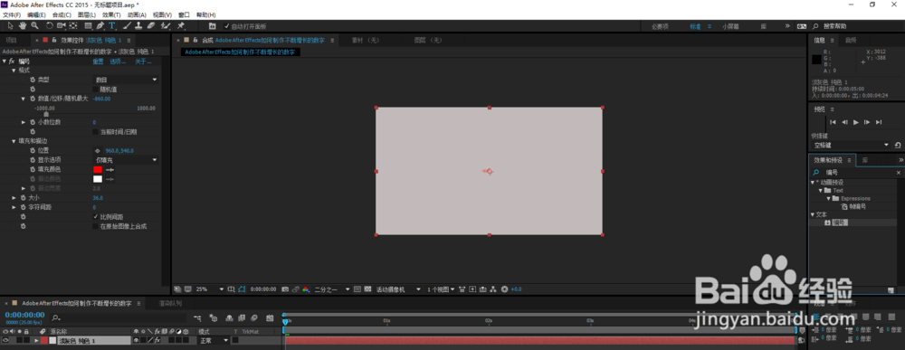
Task: Toggle stopwatch for 大小 size property
Action: point(24,198)
